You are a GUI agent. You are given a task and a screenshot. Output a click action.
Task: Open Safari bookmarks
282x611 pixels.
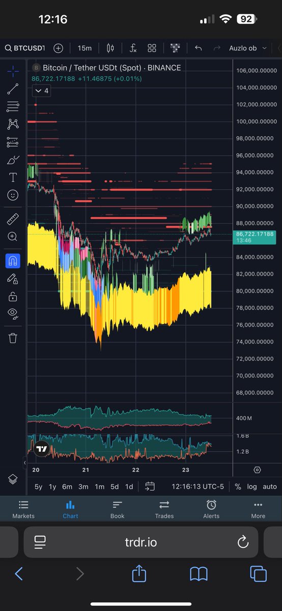click(x=199, y=574)
